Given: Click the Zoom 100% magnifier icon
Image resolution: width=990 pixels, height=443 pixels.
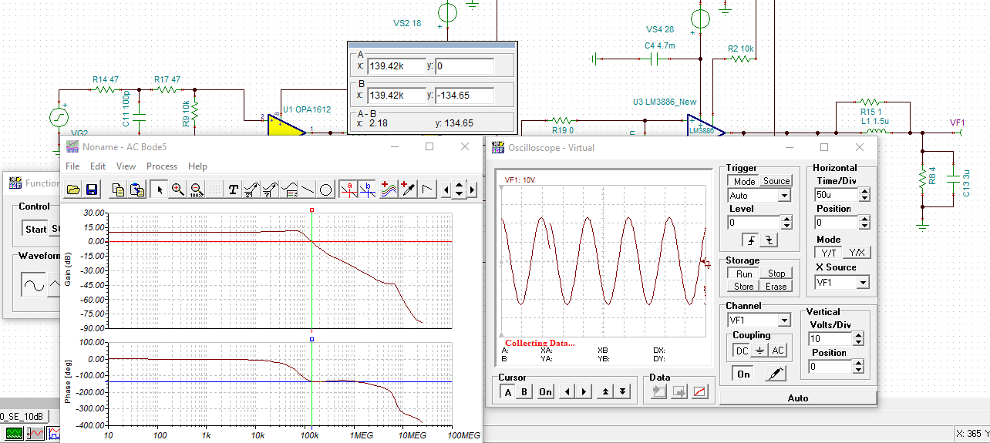Looking at the screenshot, I should point(196,189).
